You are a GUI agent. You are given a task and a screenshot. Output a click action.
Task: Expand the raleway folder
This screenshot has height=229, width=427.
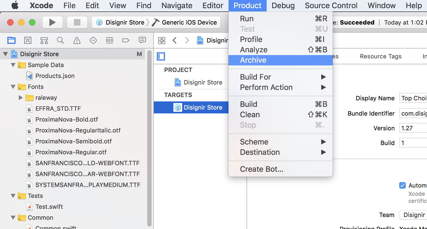[20, 98]
